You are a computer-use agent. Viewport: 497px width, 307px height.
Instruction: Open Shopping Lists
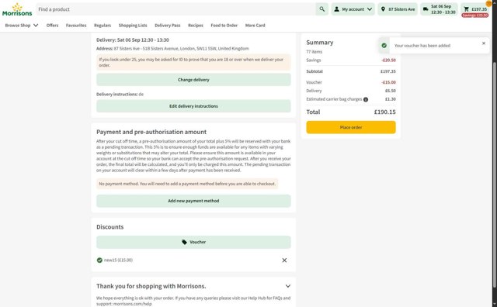[133, 26]
